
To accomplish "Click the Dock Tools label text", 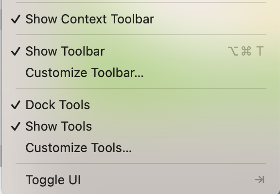I will coord(58,105).
